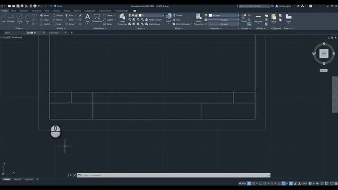Expand the Draw panel
Viewport: 338px width, 190px height.
pos(19,28)
